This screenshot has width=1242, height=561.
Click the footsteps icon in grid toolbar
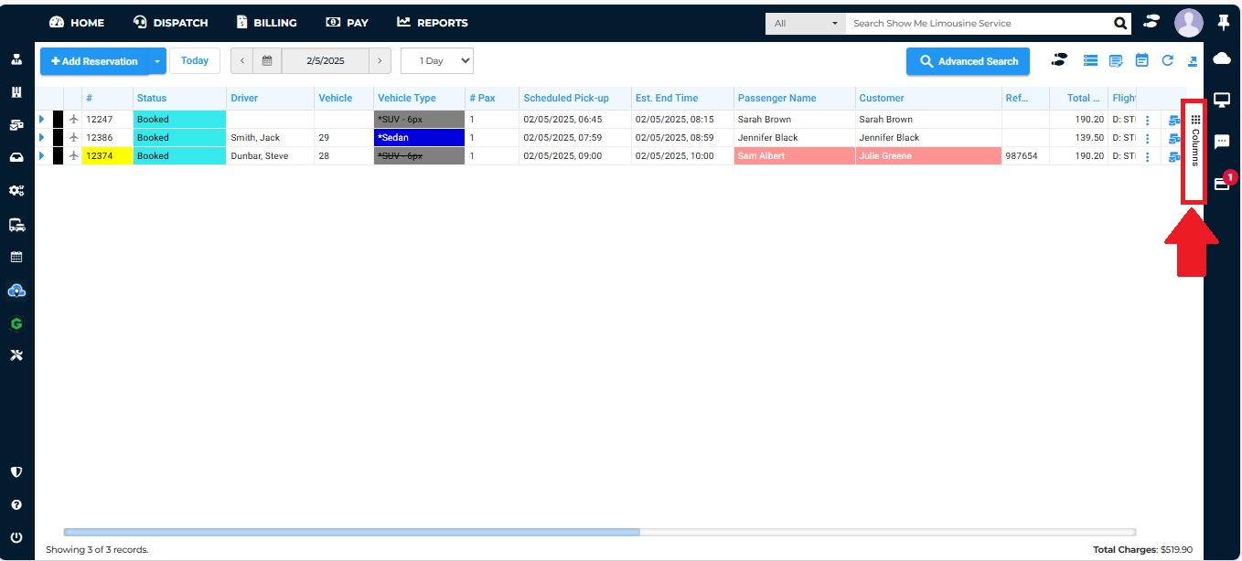pos(1059,60)
